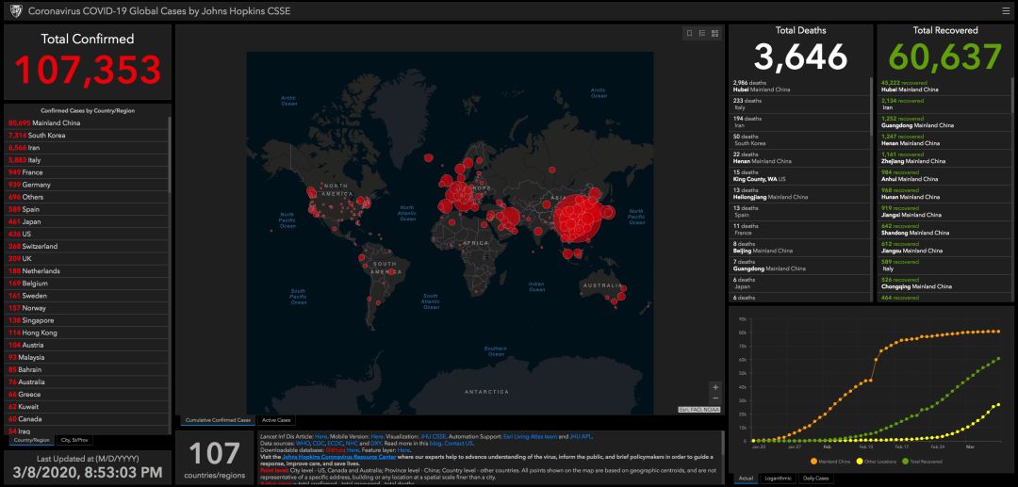This screenshot has height=487, width=1018.
Task: Click Hubei 45,222 recovered entry
Action: point(944,87)
